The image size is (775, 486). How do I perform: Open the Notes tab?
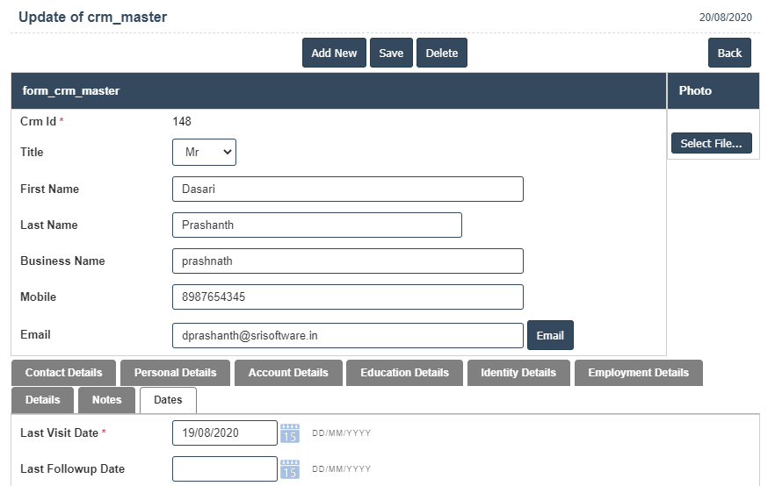click(x=107, y=400)
